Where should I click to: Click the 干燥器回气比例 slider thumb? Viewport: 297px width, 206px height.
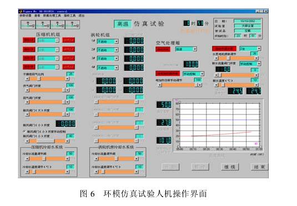click(x=39, y=78)
